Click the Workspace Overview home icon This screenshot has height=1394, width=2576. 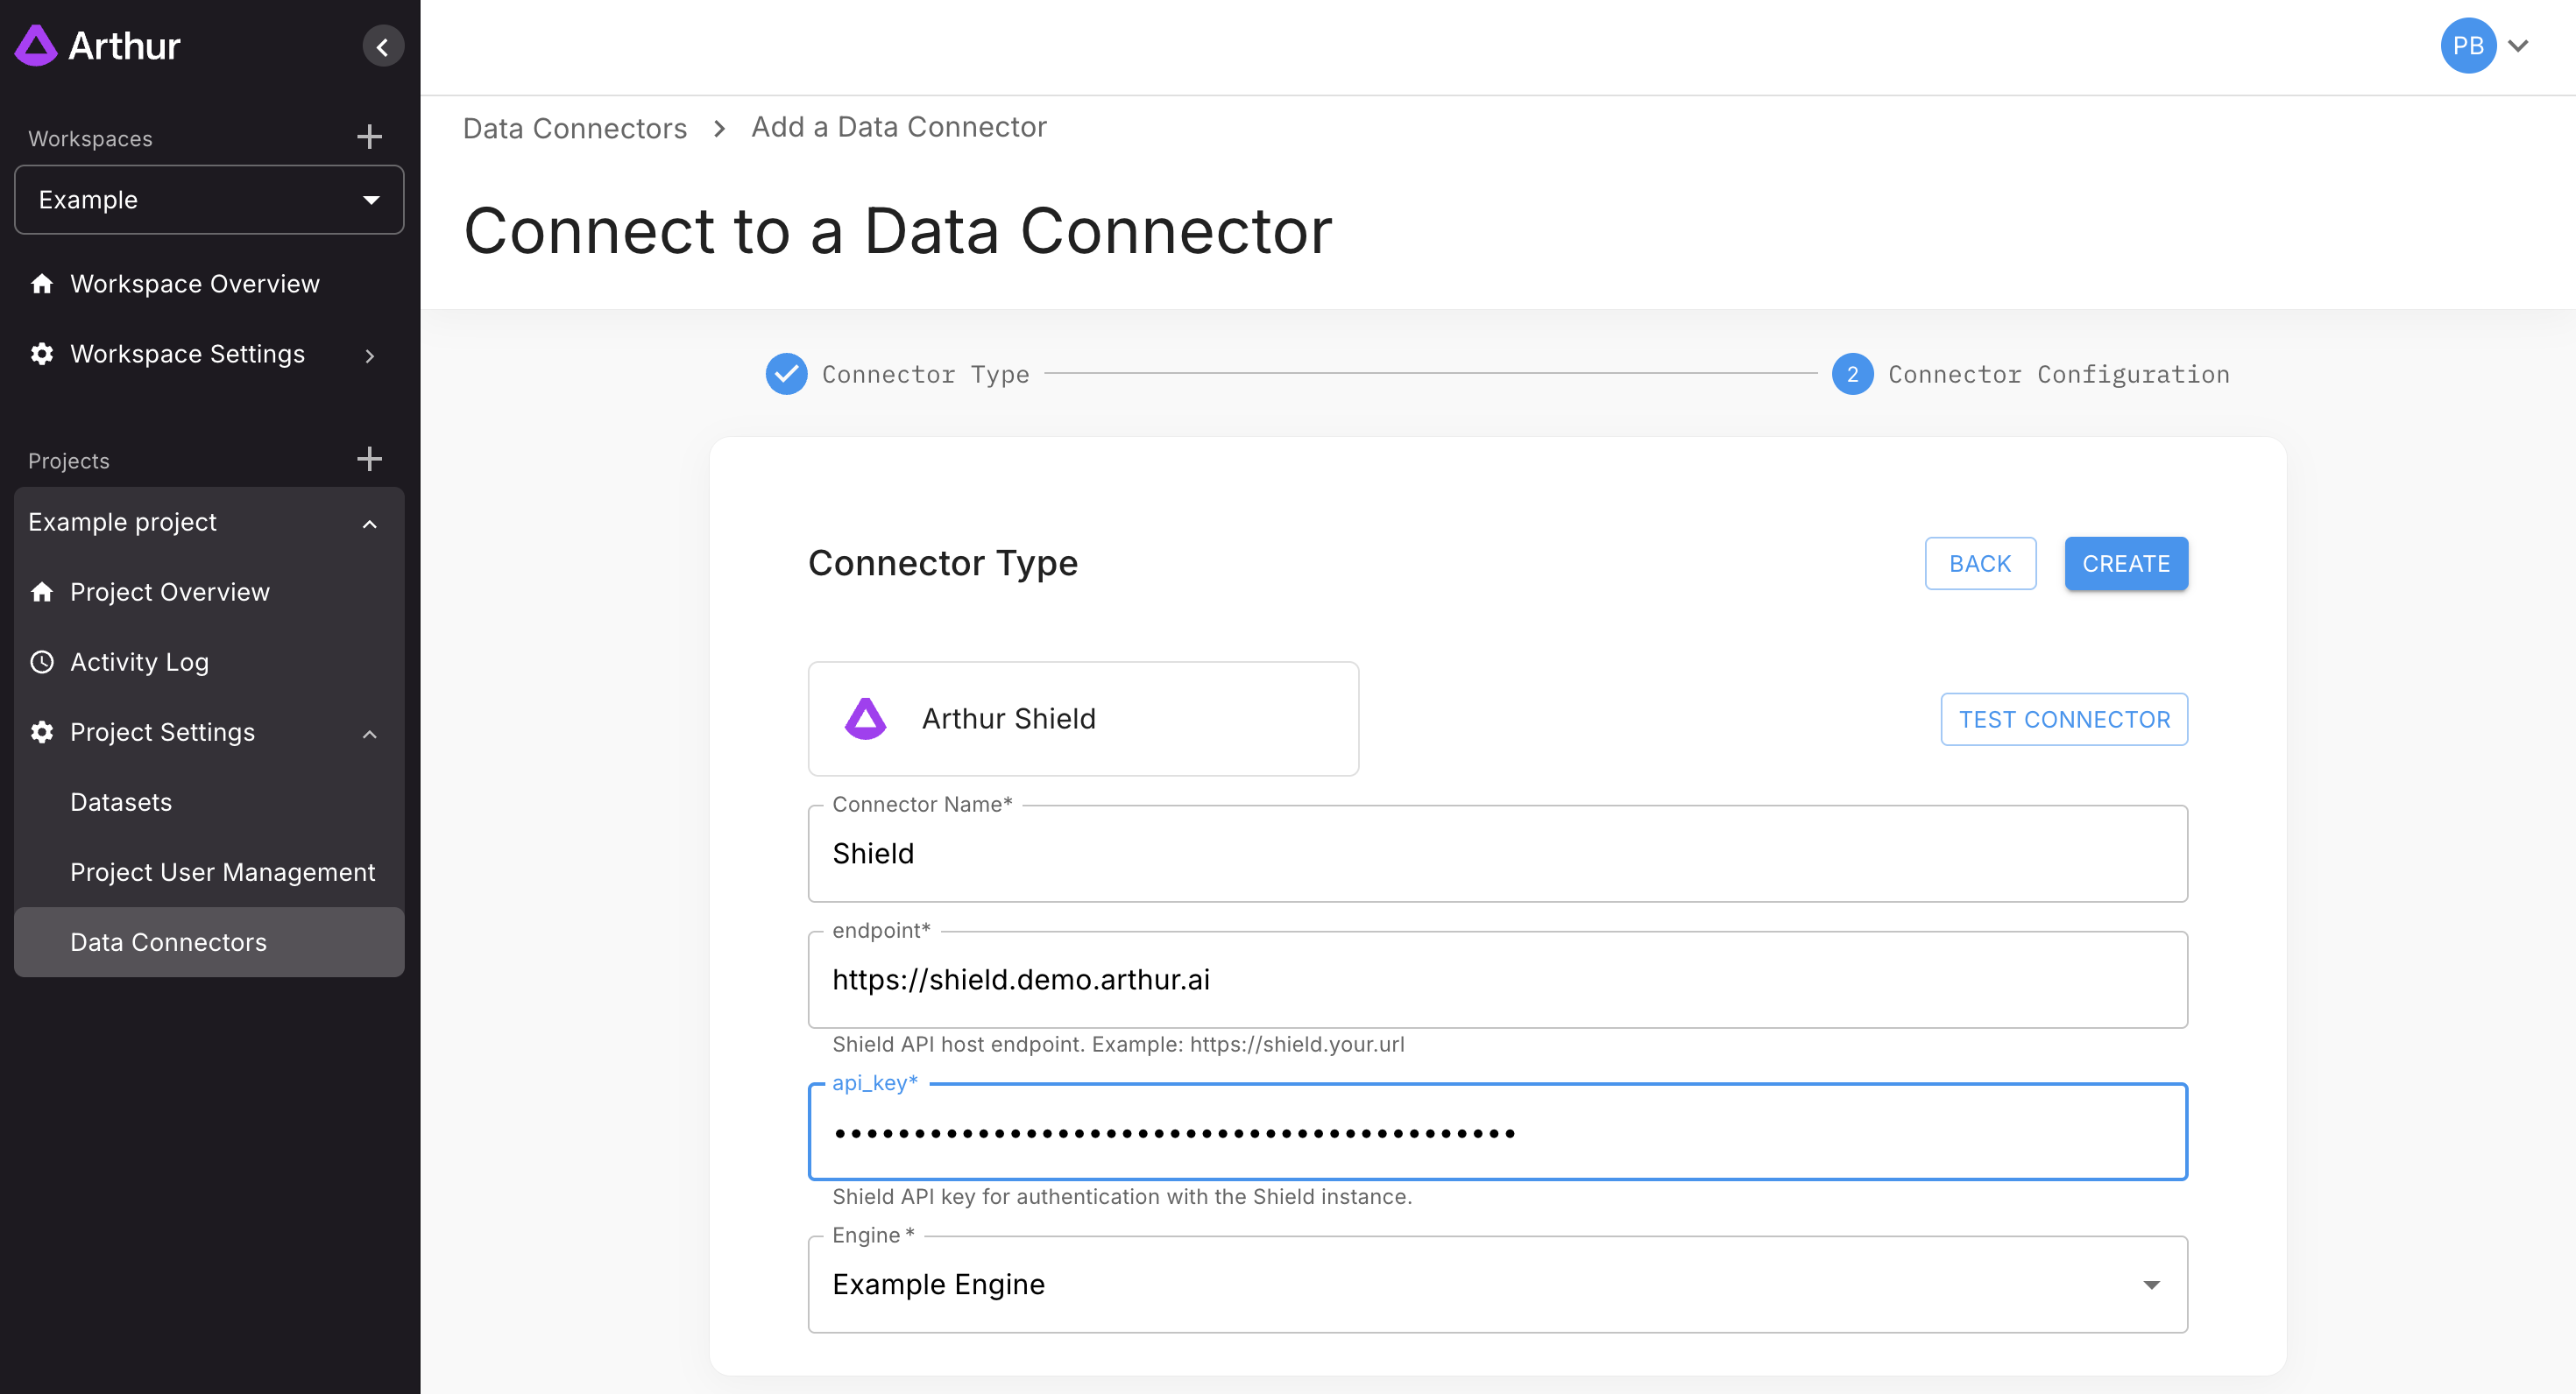point(42,284)
